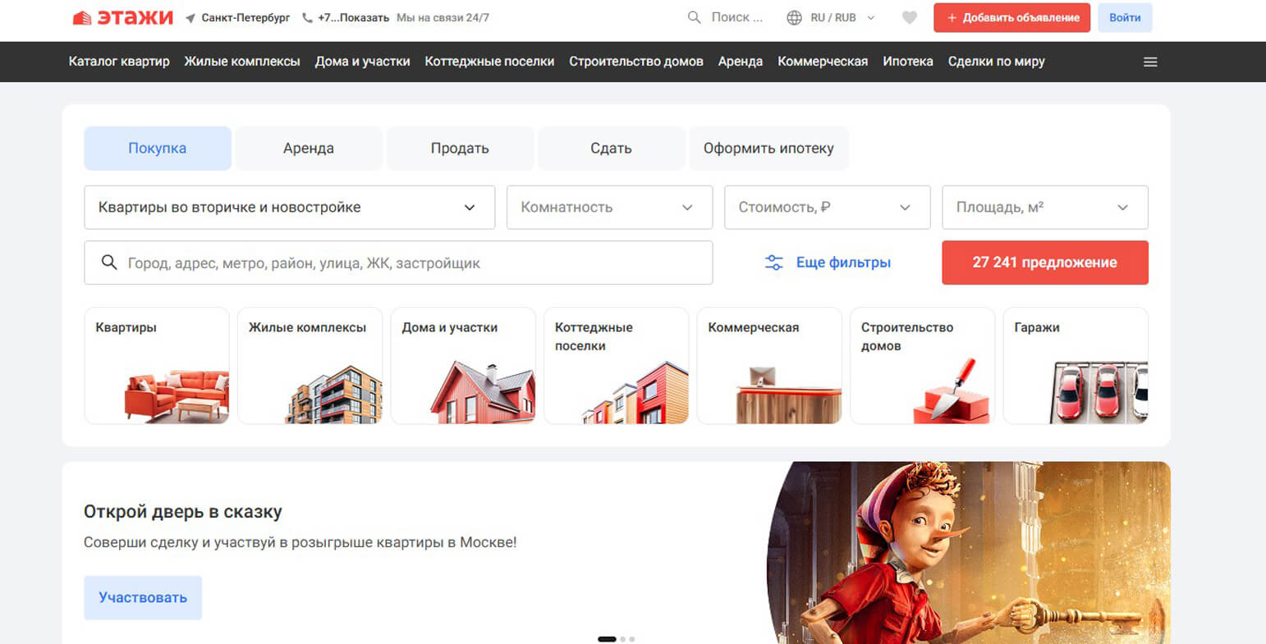Open Коттеджные поселки in navigation bar
Screen dimensions: 1266x644
[489, 62]
